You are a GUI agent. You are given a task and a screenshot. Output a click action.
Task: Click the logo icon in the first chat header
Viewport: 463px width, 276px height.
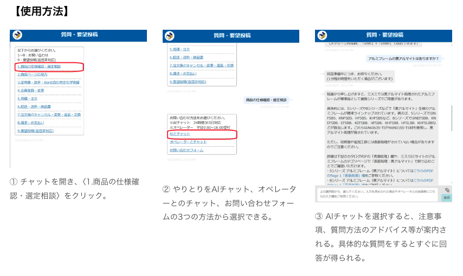pyautogui.click(x=18, y=36)
